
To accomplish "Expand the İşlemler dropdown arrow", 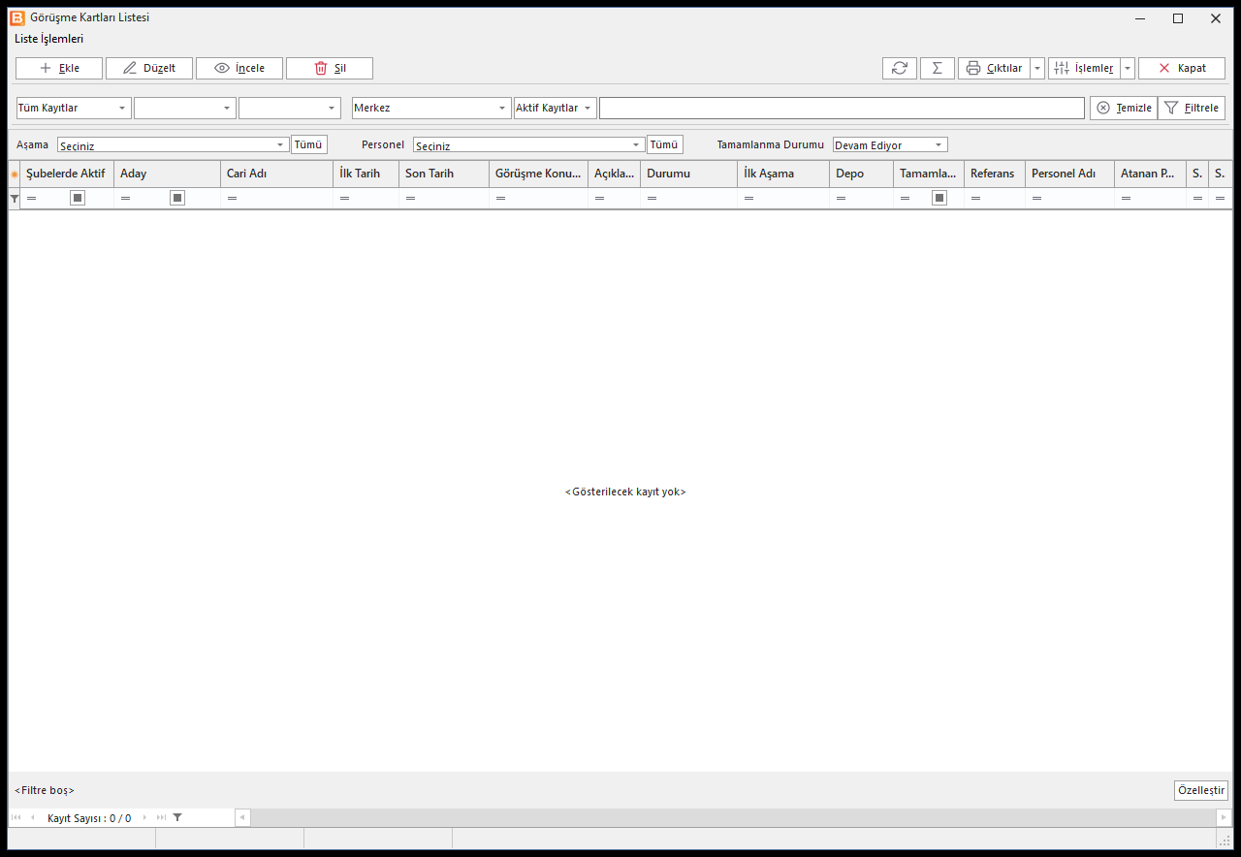I will tap(1128, 68).
